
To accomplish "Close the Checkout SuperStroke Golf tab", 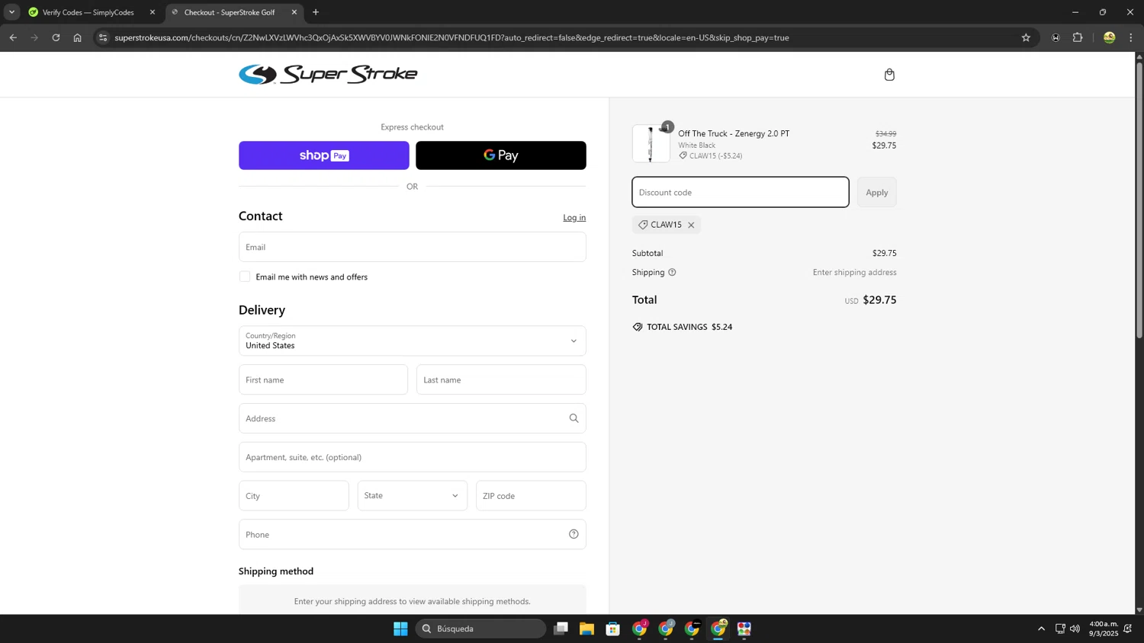I will coord(294,12).
